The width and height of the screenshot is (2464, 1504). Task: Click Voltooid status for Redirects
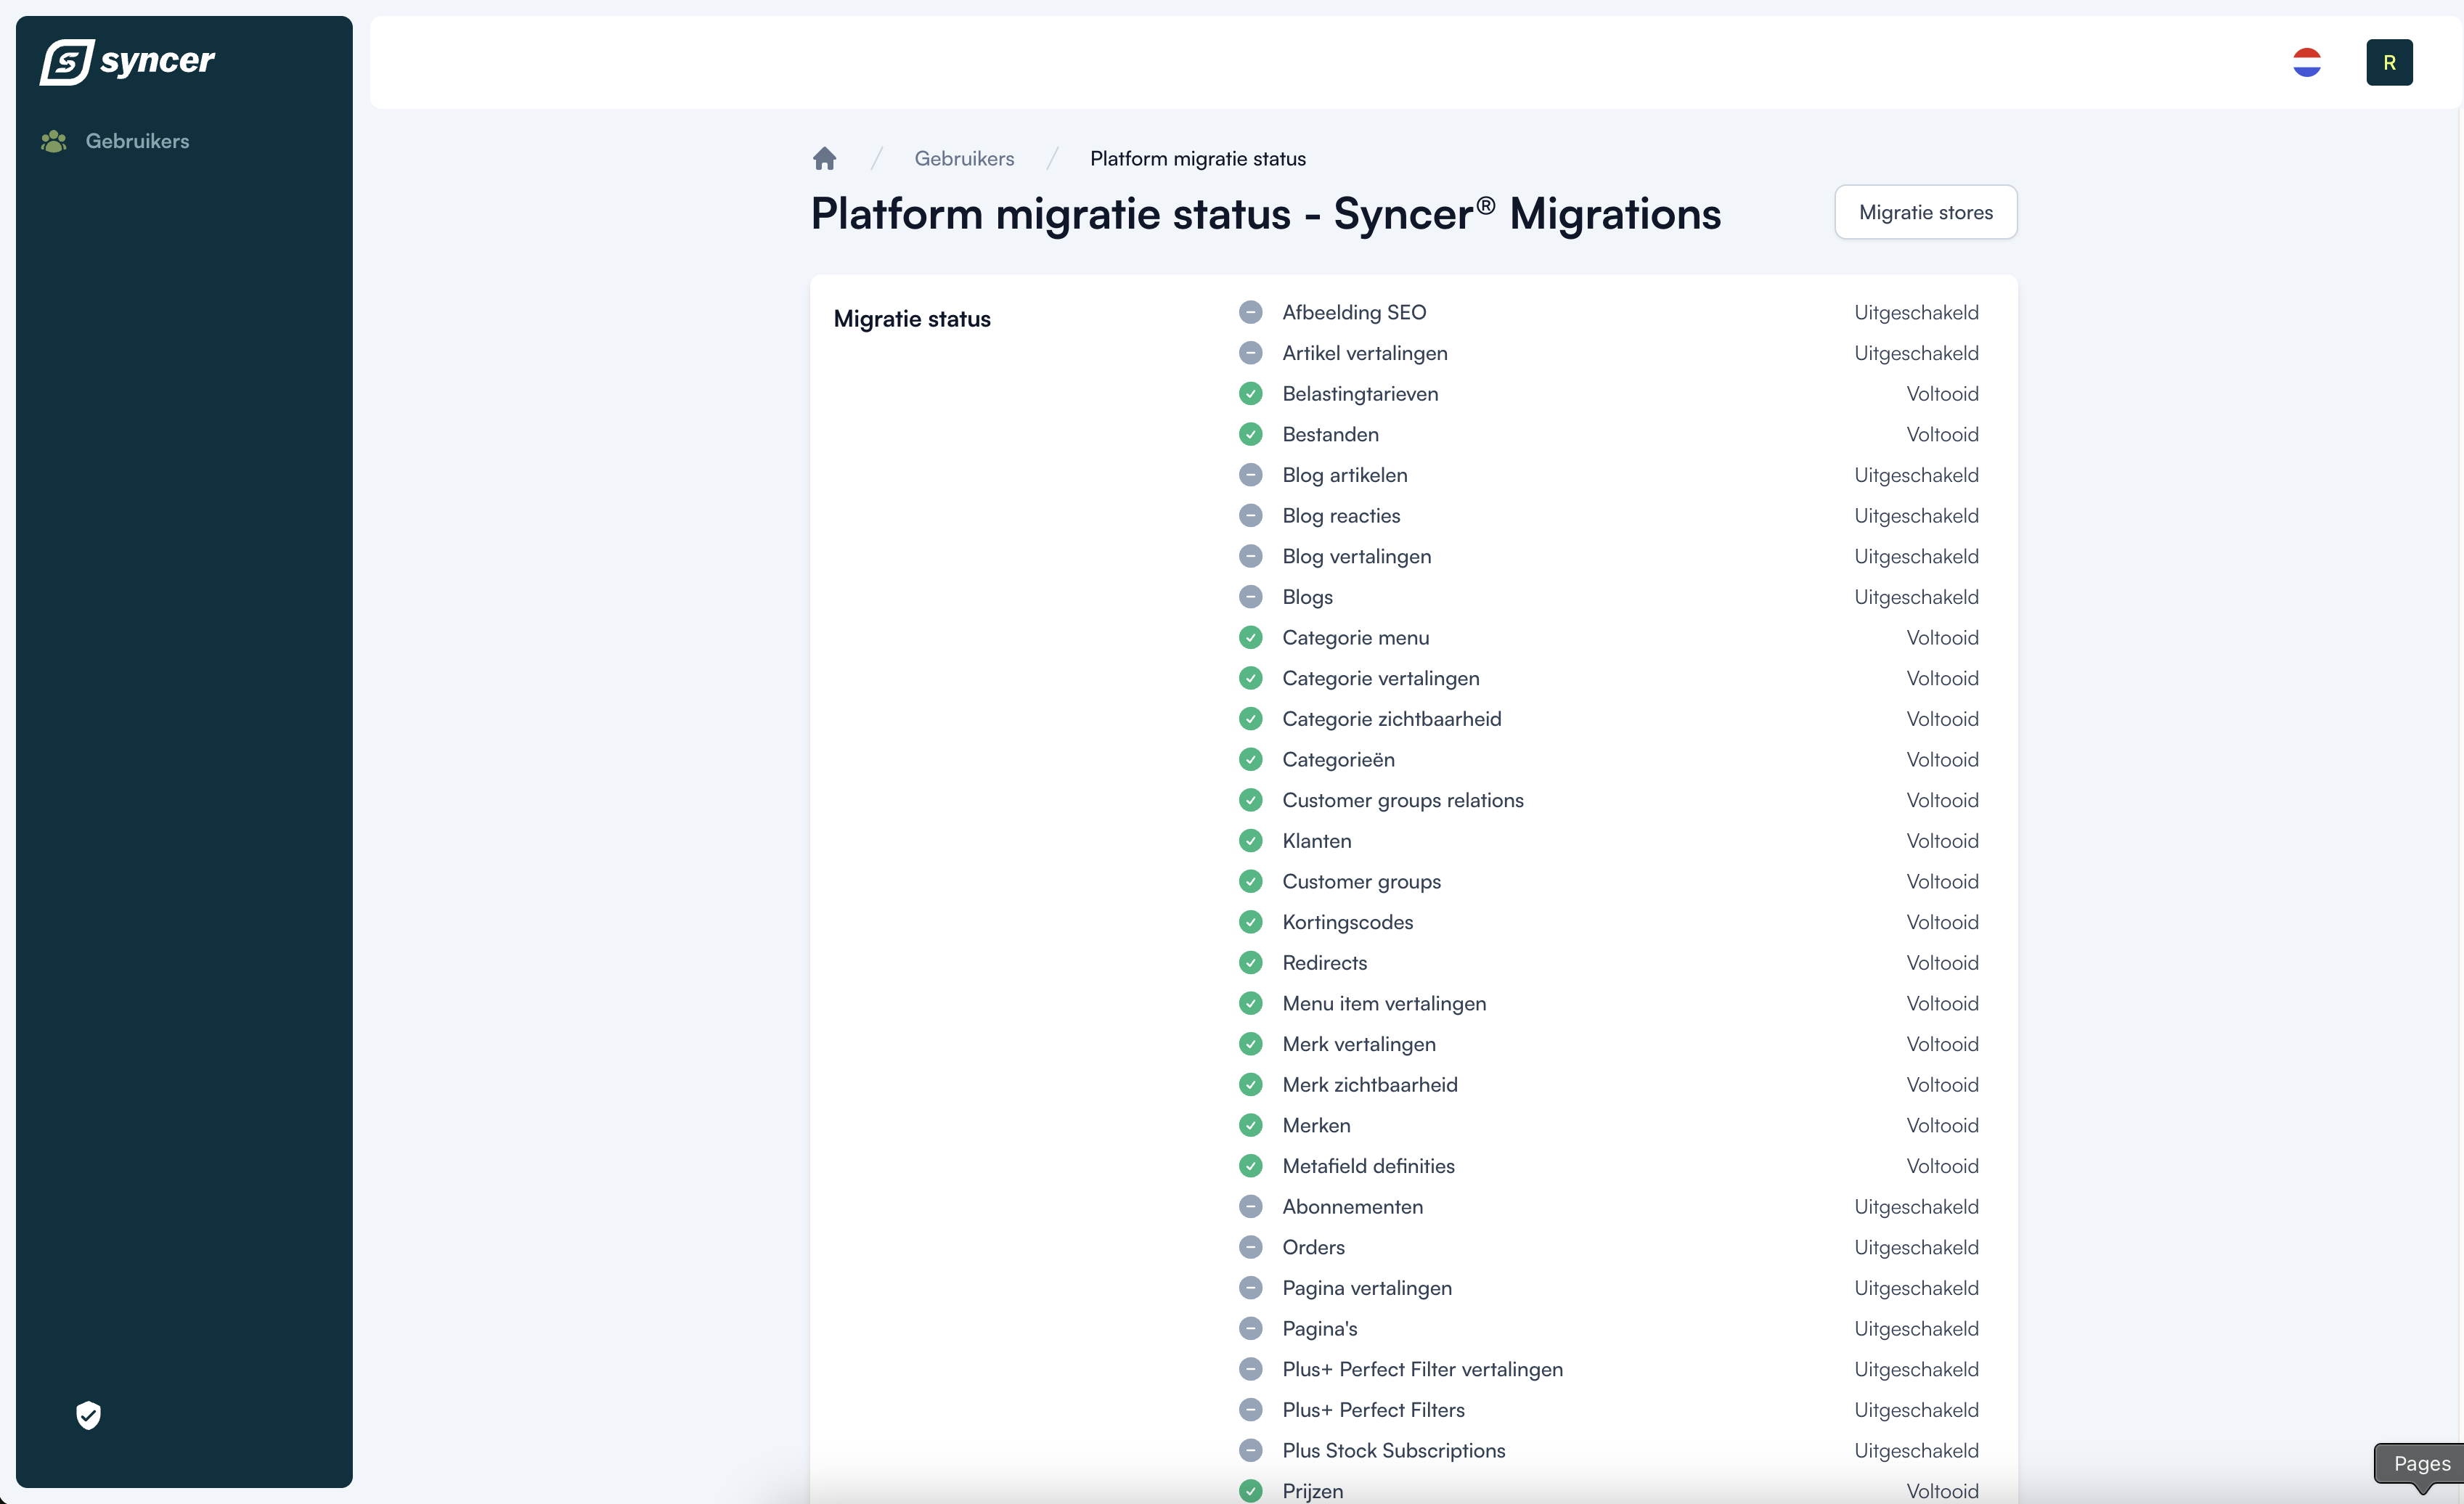[1942, 963]
